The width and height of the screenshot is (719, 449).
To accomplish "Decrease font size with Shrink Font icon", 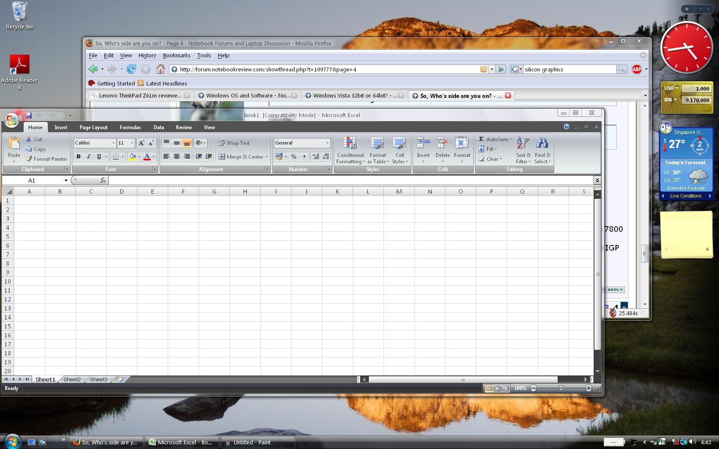I will pyautogui.click(x=151, y=143).
